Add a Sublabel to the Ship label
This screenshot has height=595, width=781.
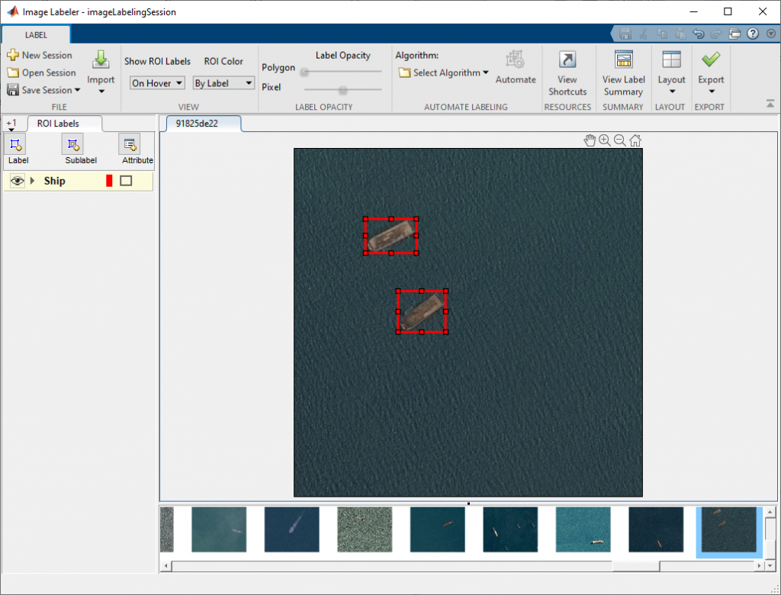(72, 144)
